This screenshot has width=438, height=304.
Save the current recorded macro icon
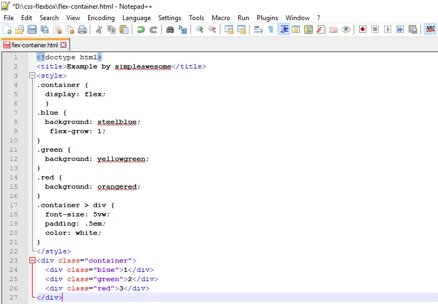click(412, 29)
